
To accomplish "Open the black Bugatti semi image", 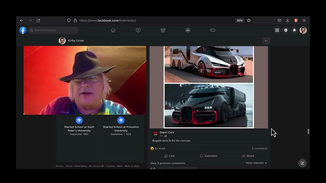I will pos(209,105).
